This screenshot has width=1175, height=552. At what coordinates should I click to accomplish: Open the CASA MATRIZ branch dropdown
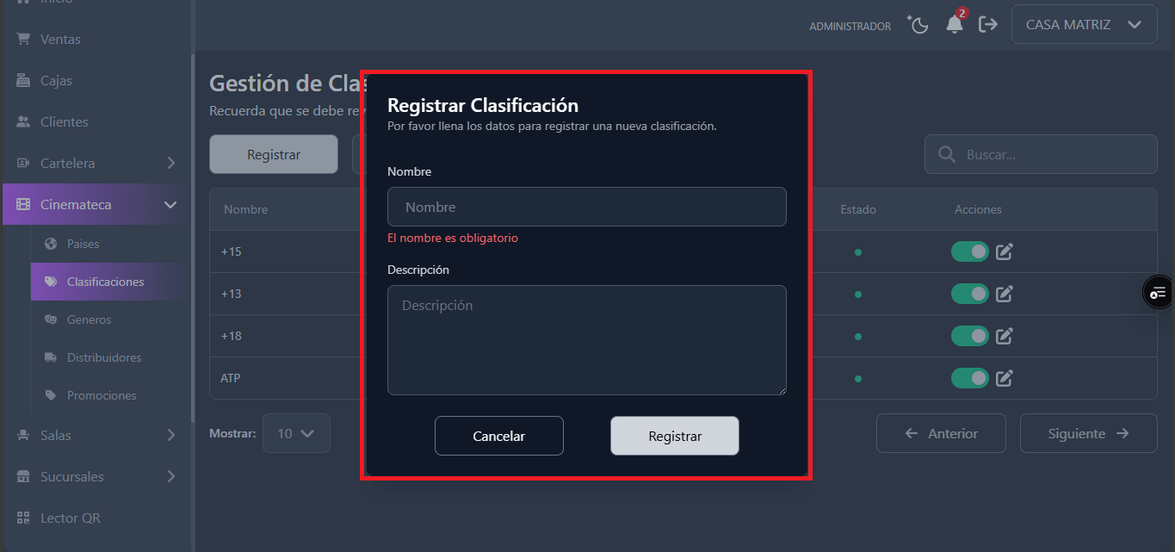[1084, 23]
